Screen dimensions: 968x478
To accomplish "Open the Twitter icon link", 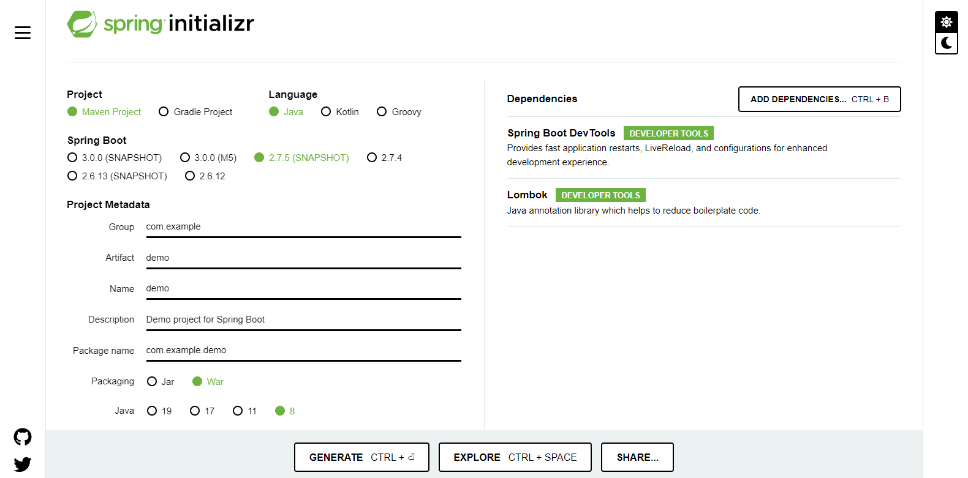I will (x=23, y=465).
